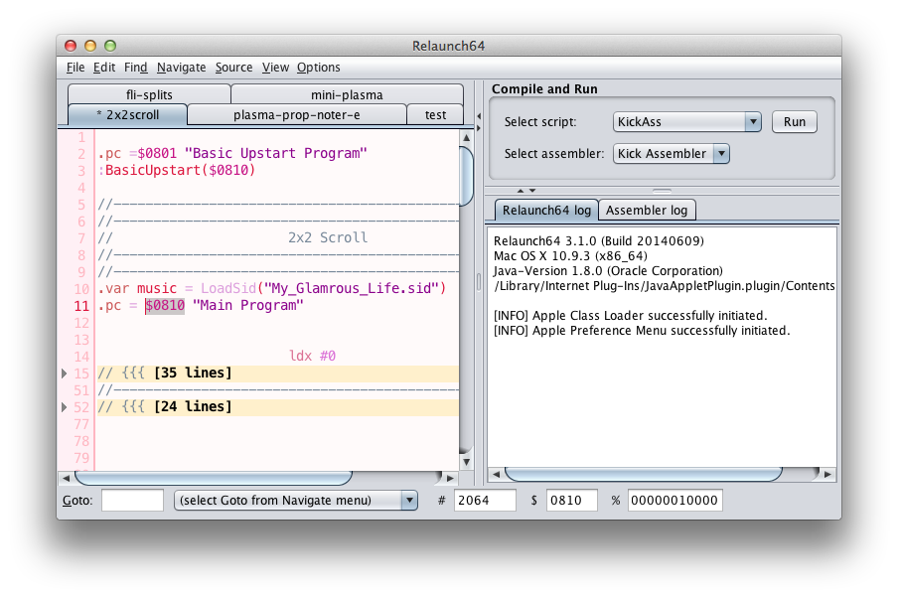Click the down arrow above log tabs
Viewport: 898px width, 598px height.
click(531, 190)
